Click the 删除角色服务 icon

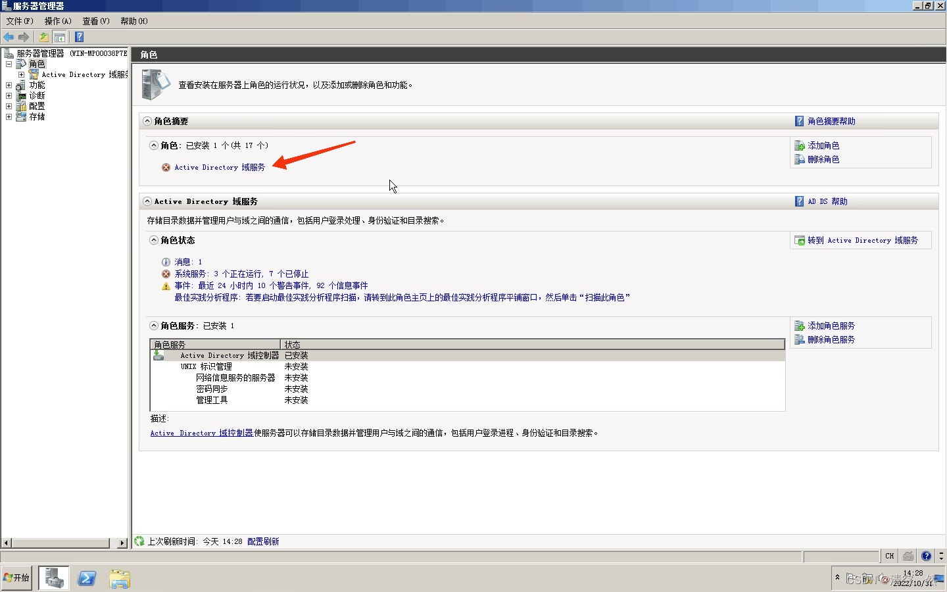800,339
